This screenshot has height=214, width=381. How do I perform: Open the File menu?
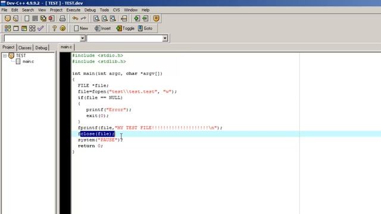coord(4,10)
